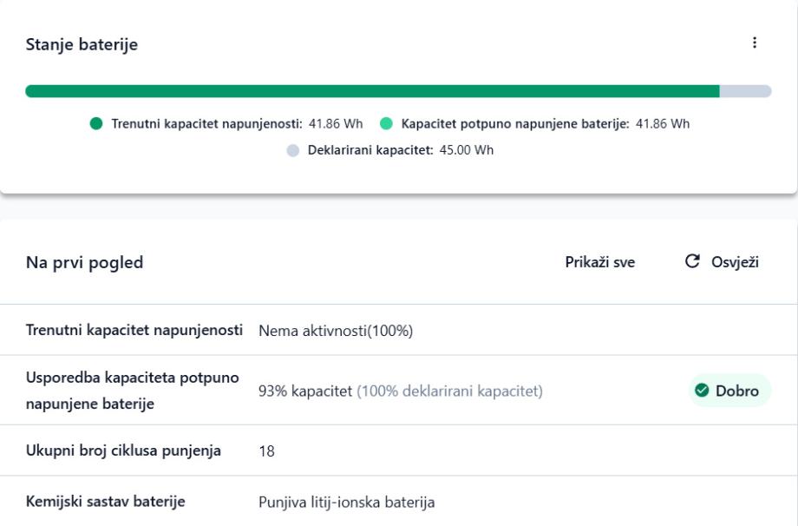
Task: Click the 93% kapacitet value text
Action: (x=305, y=391)
